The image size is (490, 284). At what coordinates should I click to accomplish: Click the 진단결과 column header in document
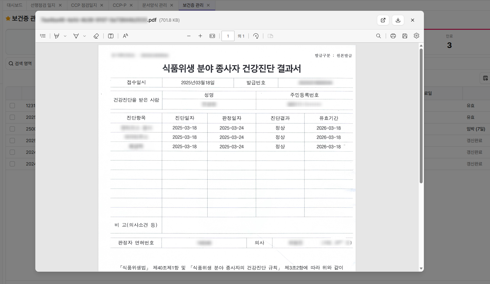[x=280, y=118]
